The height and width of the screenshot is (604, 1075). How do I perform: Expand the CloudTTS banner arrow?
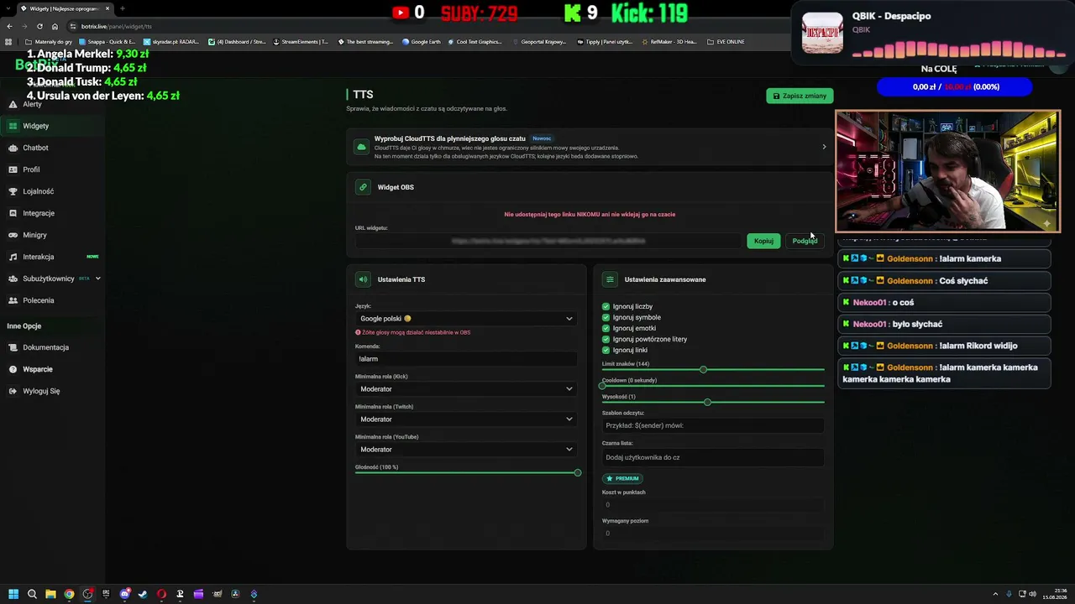coord(824,147)
